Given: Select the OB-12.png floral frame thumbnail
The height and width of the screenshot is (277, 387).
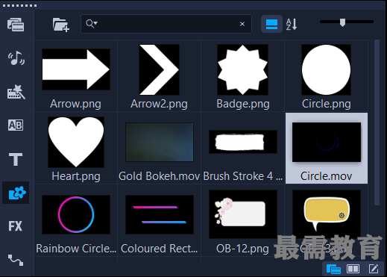Looking at the screenshot, I should (x=243, y=214).
